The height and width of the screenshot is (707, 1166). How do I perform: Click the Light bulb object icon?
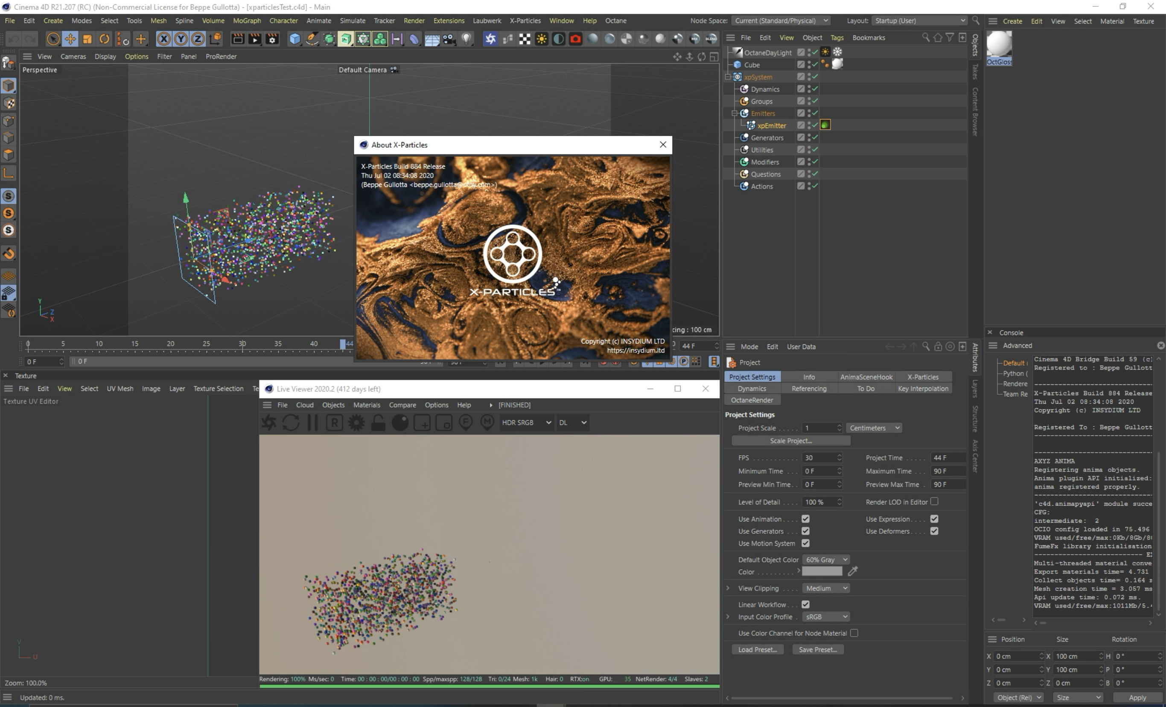466,39
